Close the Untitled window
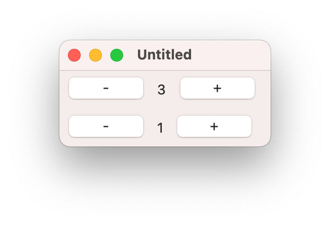Viewport: 330px width, 225px height. point(74,55)
